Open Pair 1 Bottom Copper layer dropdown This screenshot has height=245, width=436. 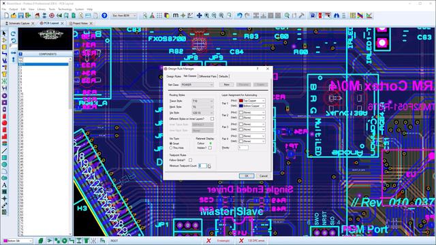pos(252,106)
